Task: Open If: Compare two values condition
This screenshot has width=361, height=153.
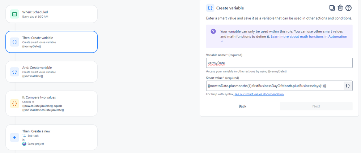Action: tap(52, 103)
